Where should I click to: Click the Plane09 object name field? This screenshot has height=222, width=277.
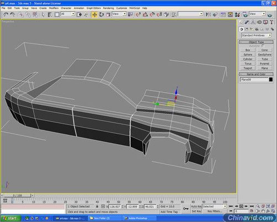point(254,80)
